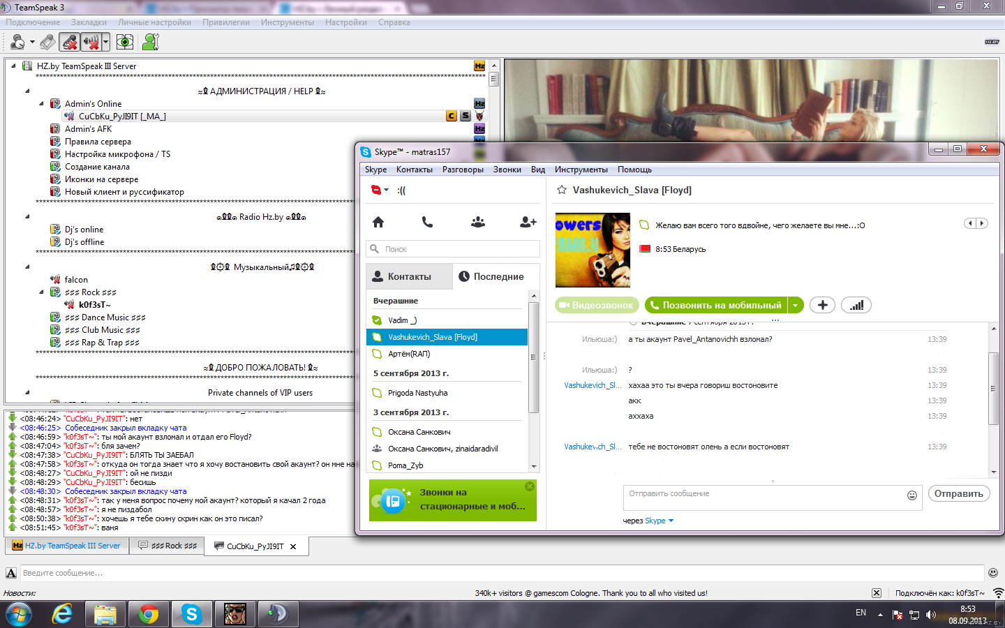Viewport: 1005px width, 628px height.
Task: Click the Skype call phones icon
Action: tap(427, 222)
